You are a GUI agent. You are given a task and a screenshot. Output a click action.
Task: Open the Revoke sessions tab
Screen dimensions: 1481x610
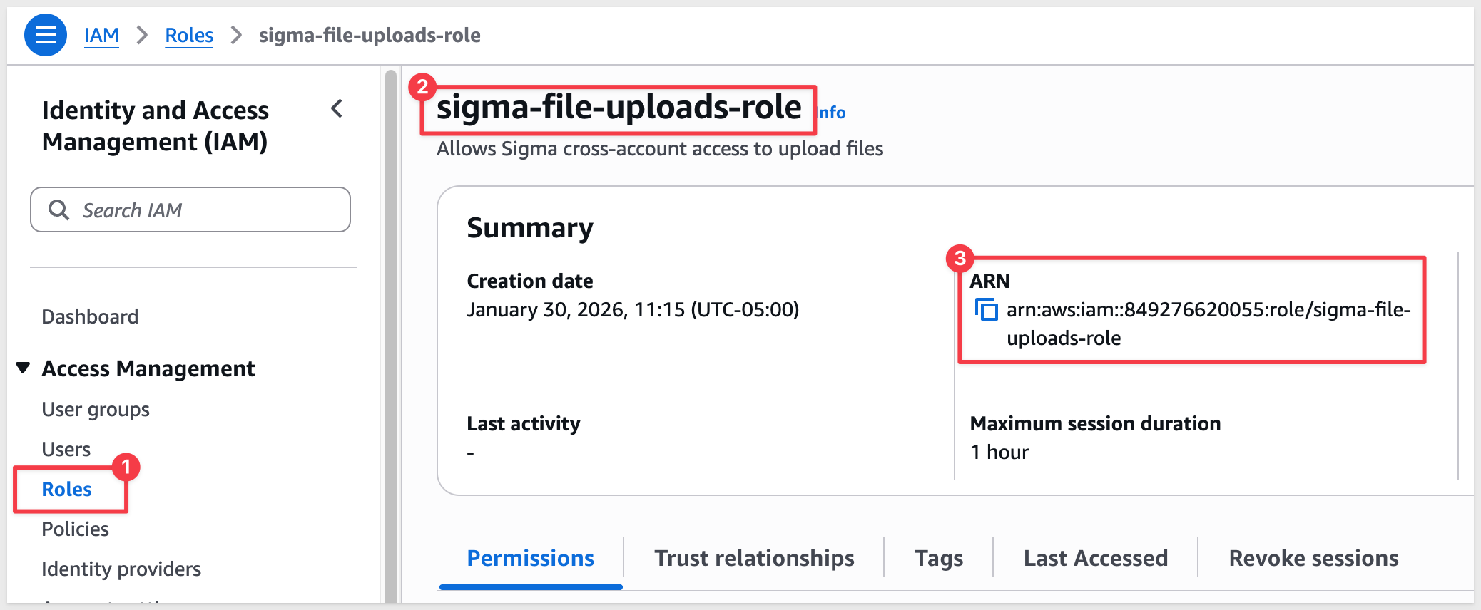click(x=1313, y=558)
